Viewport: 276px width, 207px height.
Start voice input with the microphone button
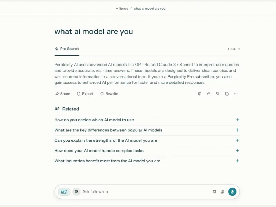click(232, 192)
